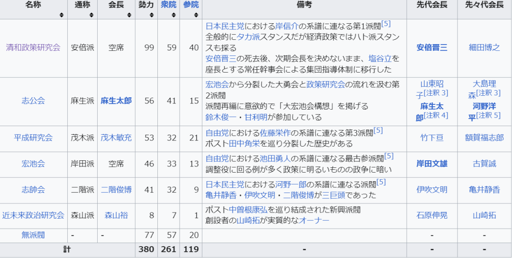Open the 甘利明 link
512x258 pixels.
click(256, 117)
